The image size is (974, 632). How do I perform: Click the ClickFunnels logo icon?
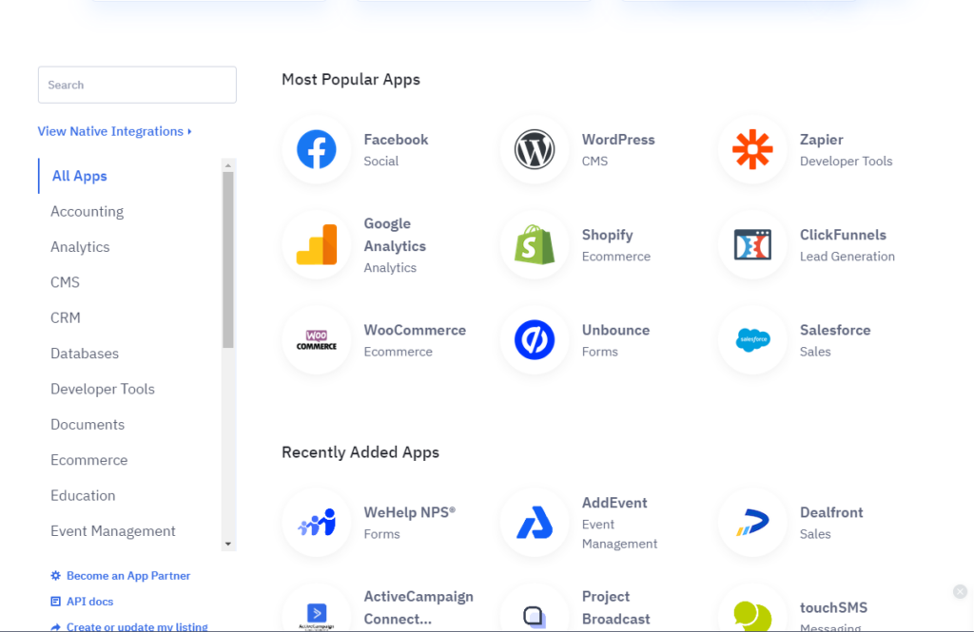pyautogui.click(x=752, y=244)
